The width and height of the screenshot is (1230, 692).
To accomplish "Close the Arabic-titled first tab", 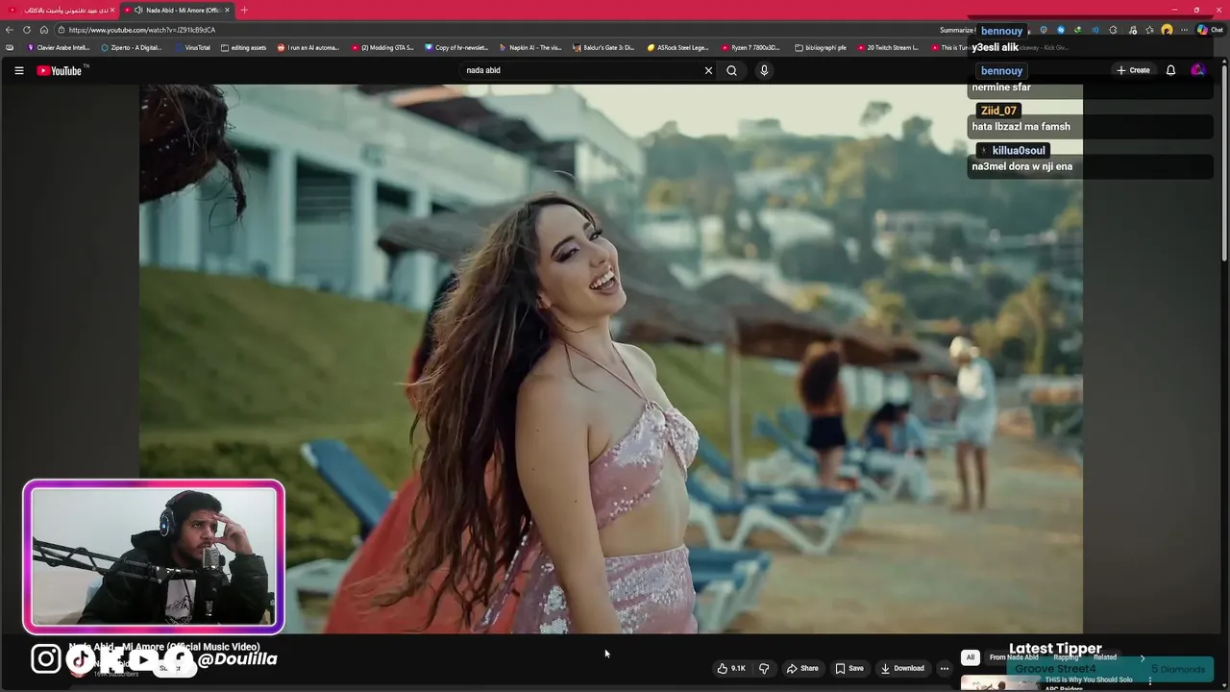I will point(111,10).
